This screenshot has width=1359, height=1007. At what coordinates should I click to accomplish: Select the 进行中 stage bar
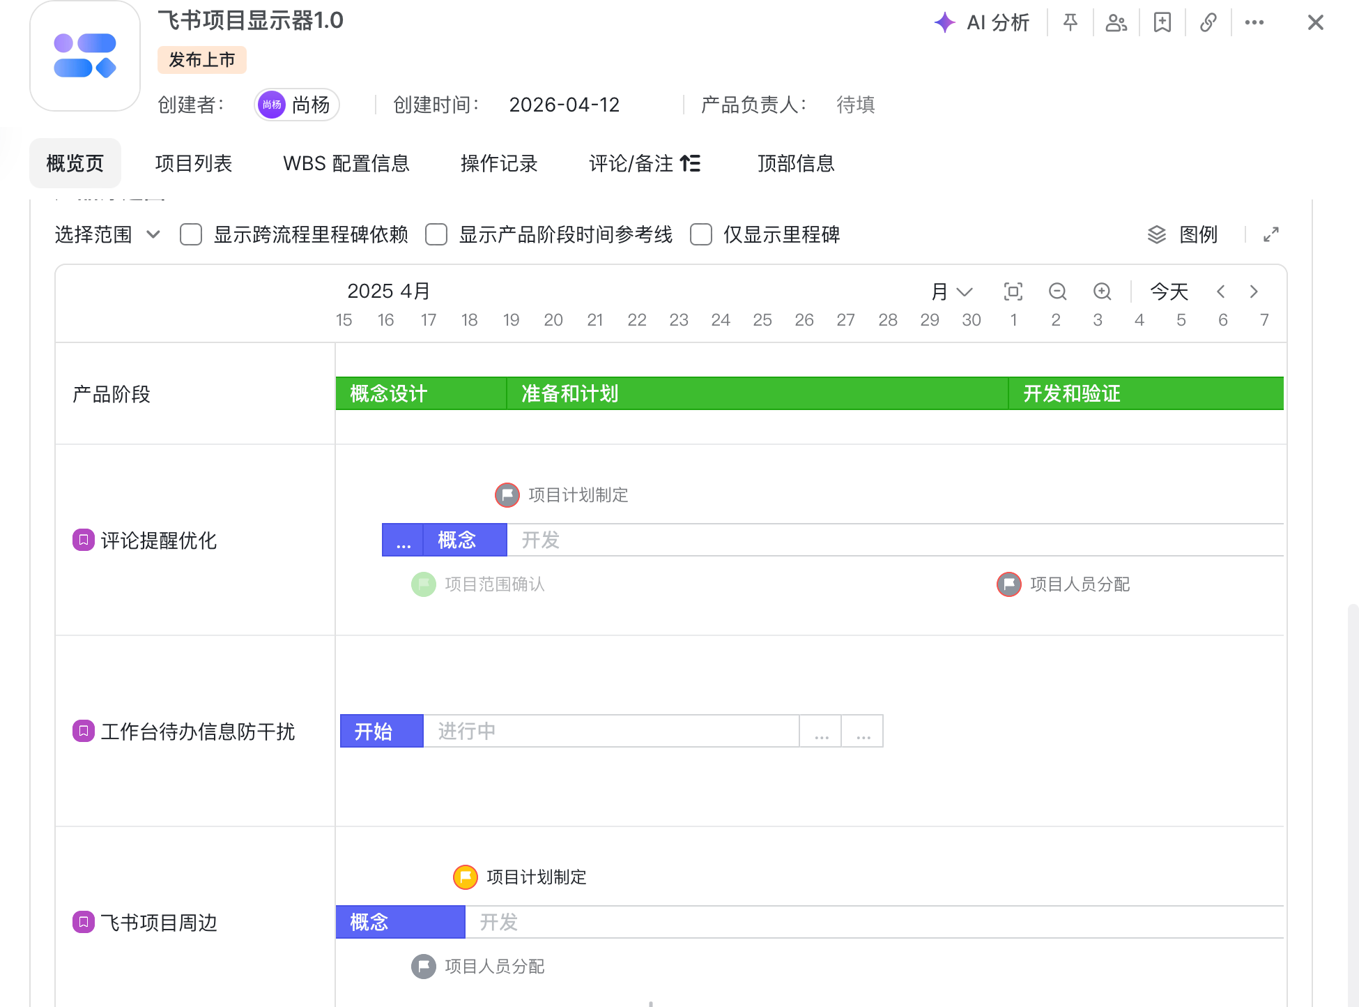pos(611,731)
